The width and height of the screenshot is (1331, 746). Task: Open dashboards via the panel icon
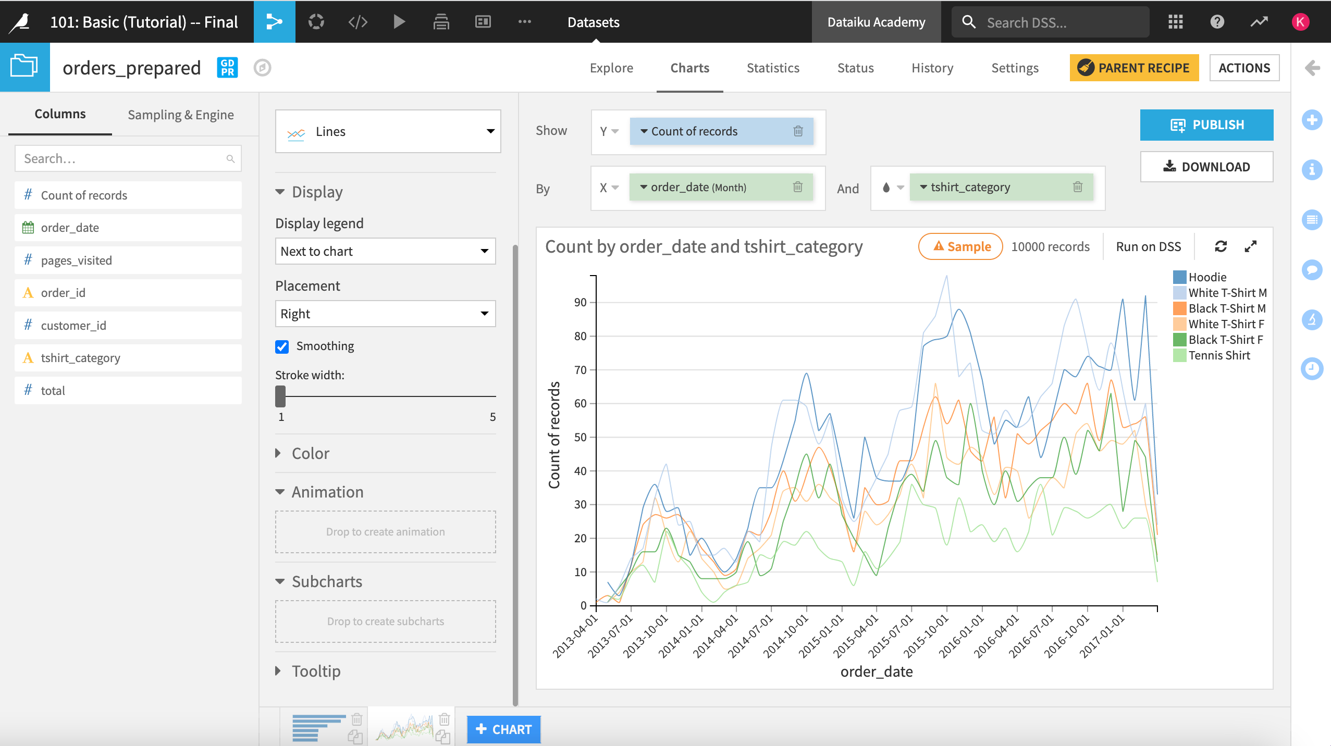[482, 22]
